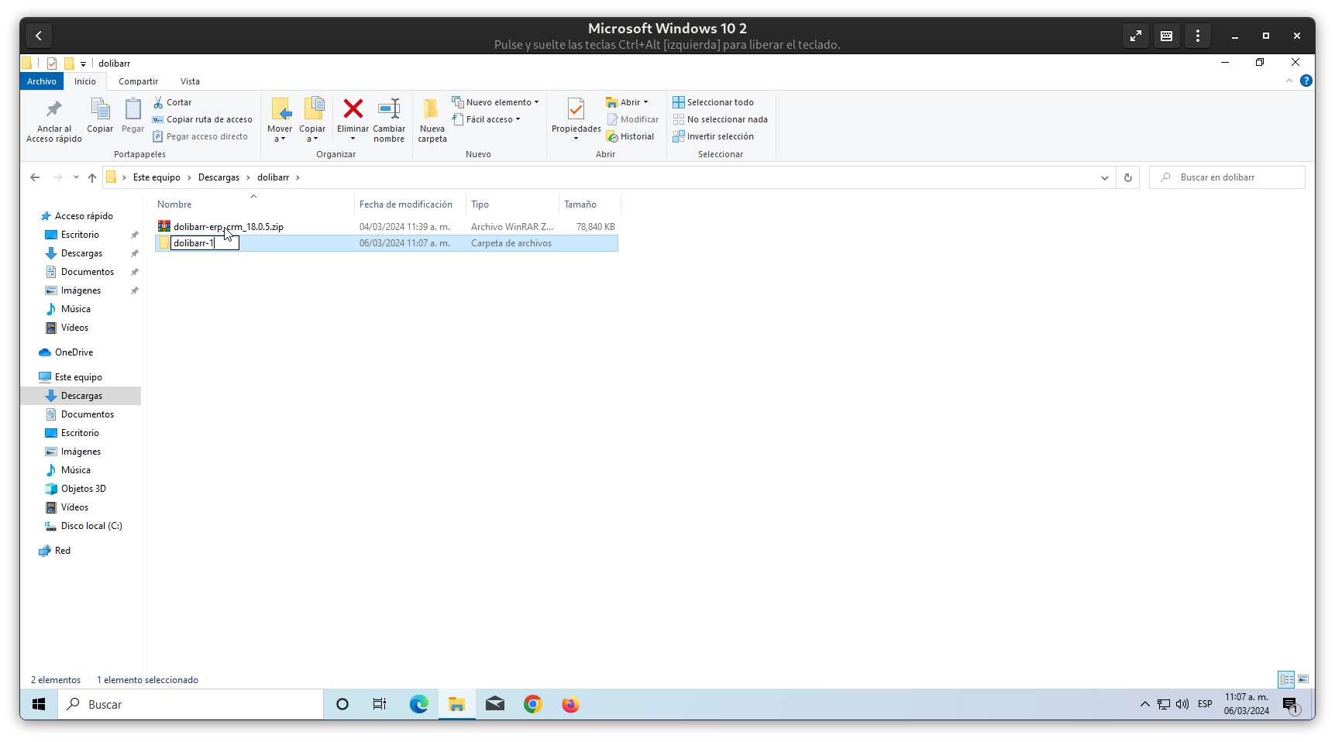Click Anclar al Acceso rápido pin
Image resolution: width=1335 pixels, height=742 pixels.
tap(53, 109)
